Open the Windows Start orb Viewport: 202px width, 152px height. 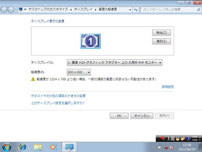click(x=7, y=147)
